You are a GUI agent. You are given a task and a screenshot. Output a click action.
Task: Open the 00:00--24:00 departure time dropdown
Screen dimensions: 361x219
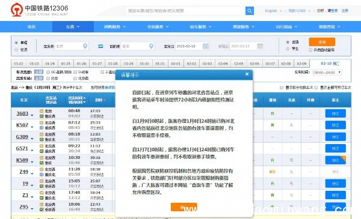(x=327, y=73)
